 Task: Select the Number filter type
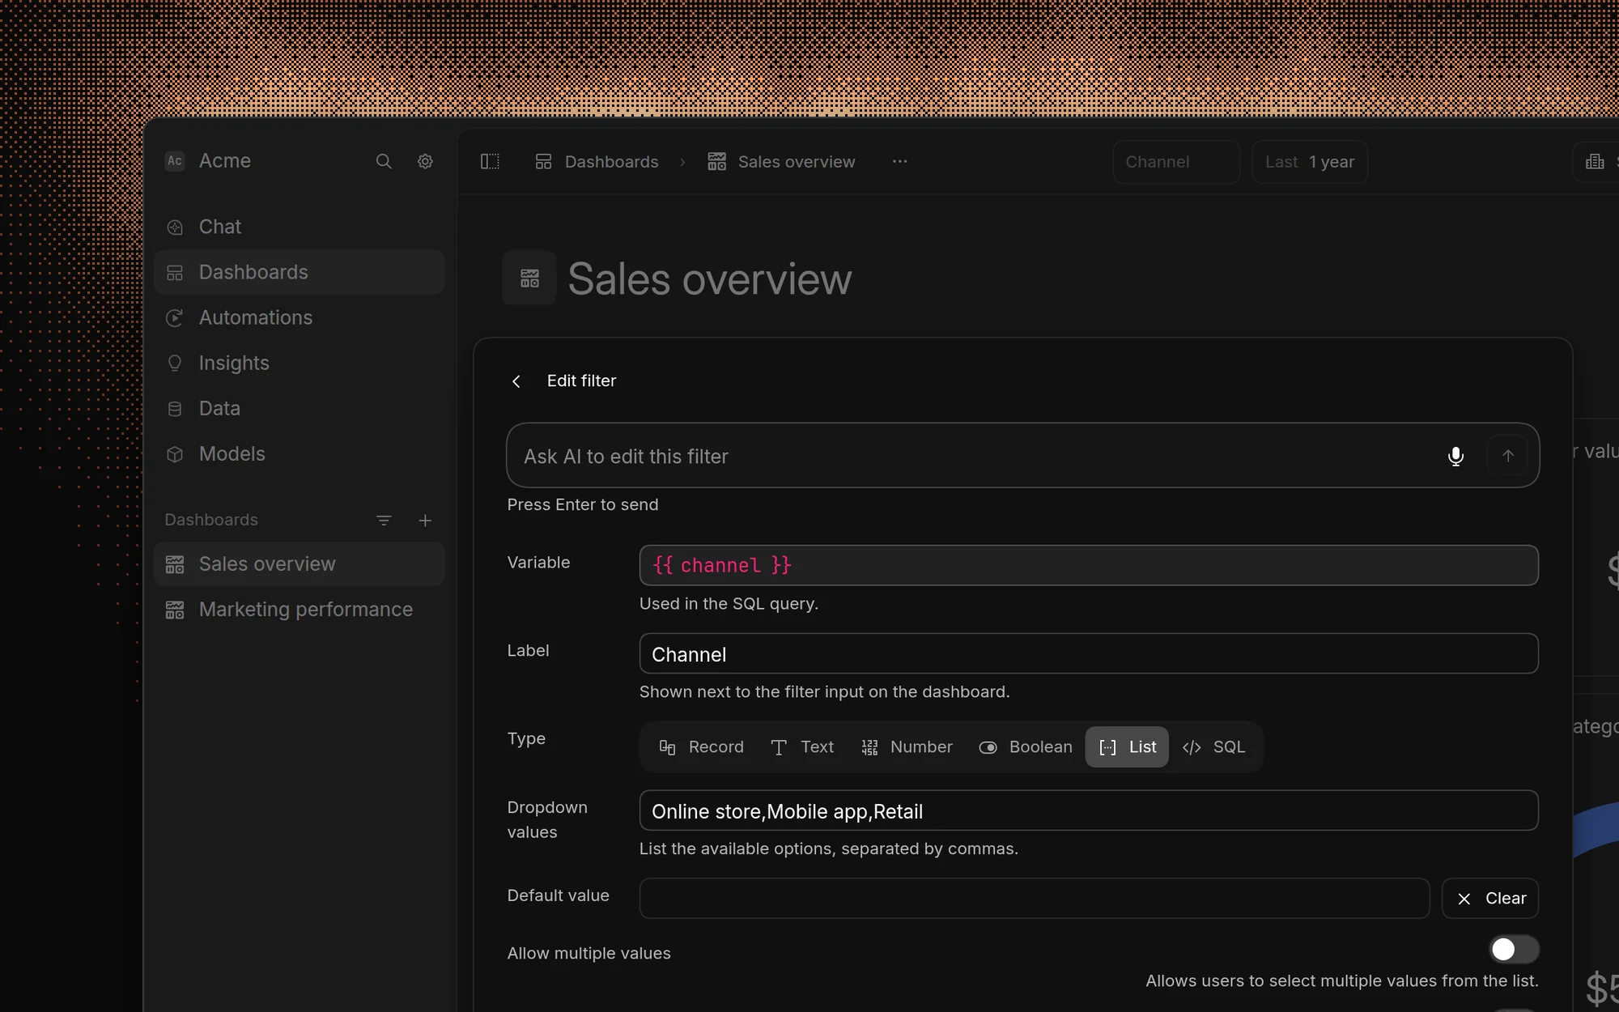point(907,747)
